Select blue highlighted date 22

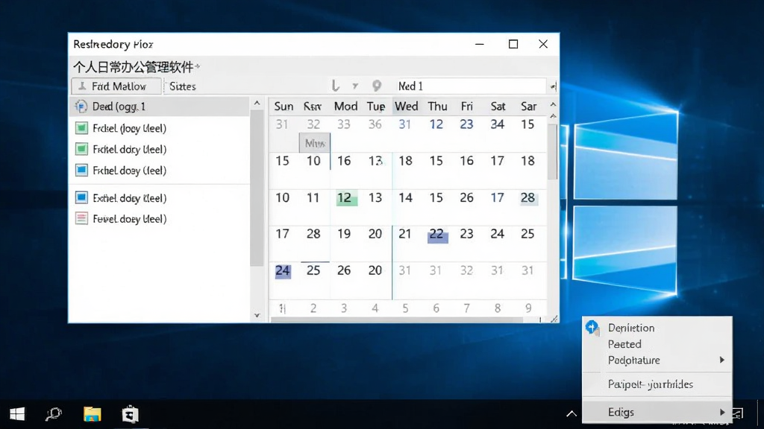tap(437, 235)
